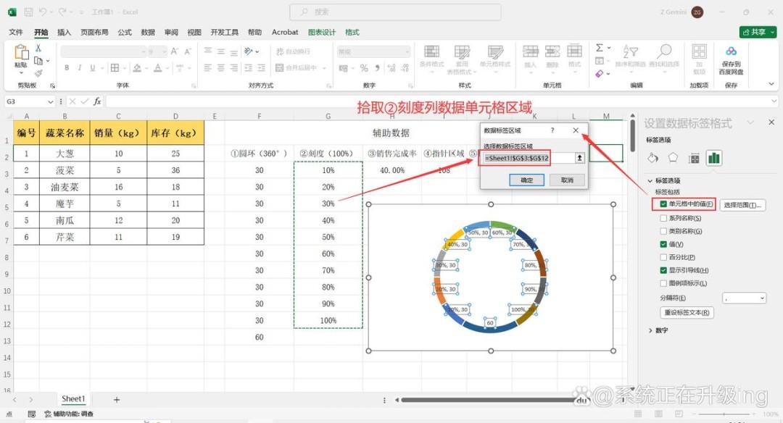
Task: Click the percent style icon
Action: tap(364, 68)
